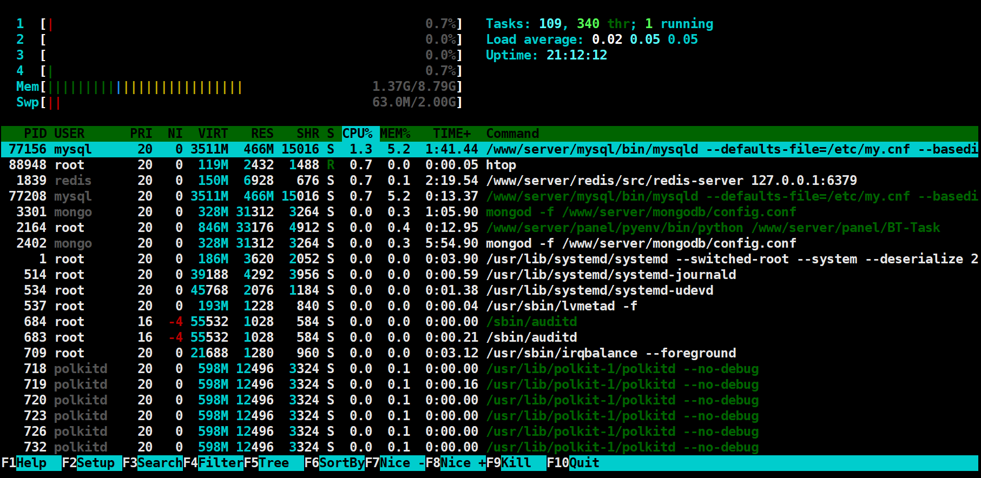Select the mongod process row PID 2402

point(490,243)
